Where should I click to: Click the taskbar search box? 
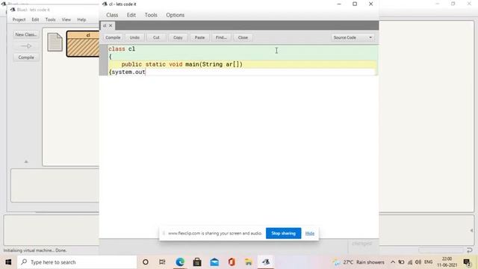tap(77, 262)
